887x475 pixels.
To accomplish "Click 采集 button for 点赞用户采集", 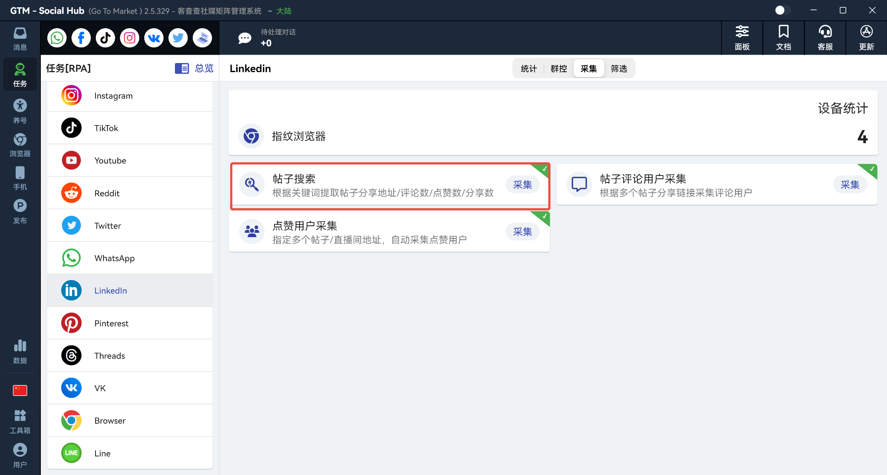I will [x=523, y=232].
